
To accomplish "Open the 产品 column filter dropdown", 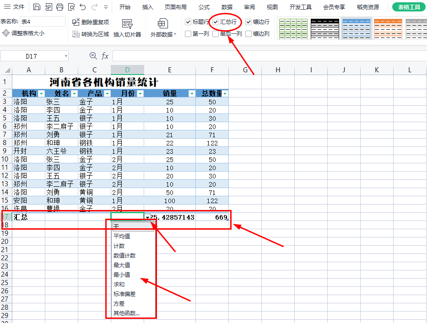I will click(107, 94).
